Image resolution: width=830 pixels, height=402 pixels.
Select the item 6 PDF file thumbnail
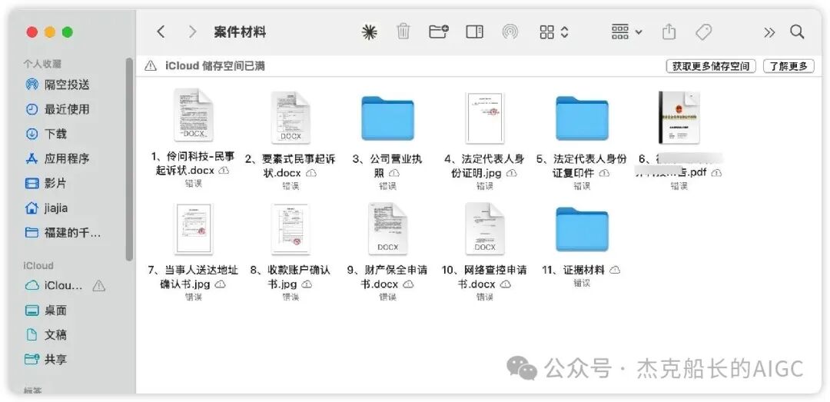pos(679,117)
